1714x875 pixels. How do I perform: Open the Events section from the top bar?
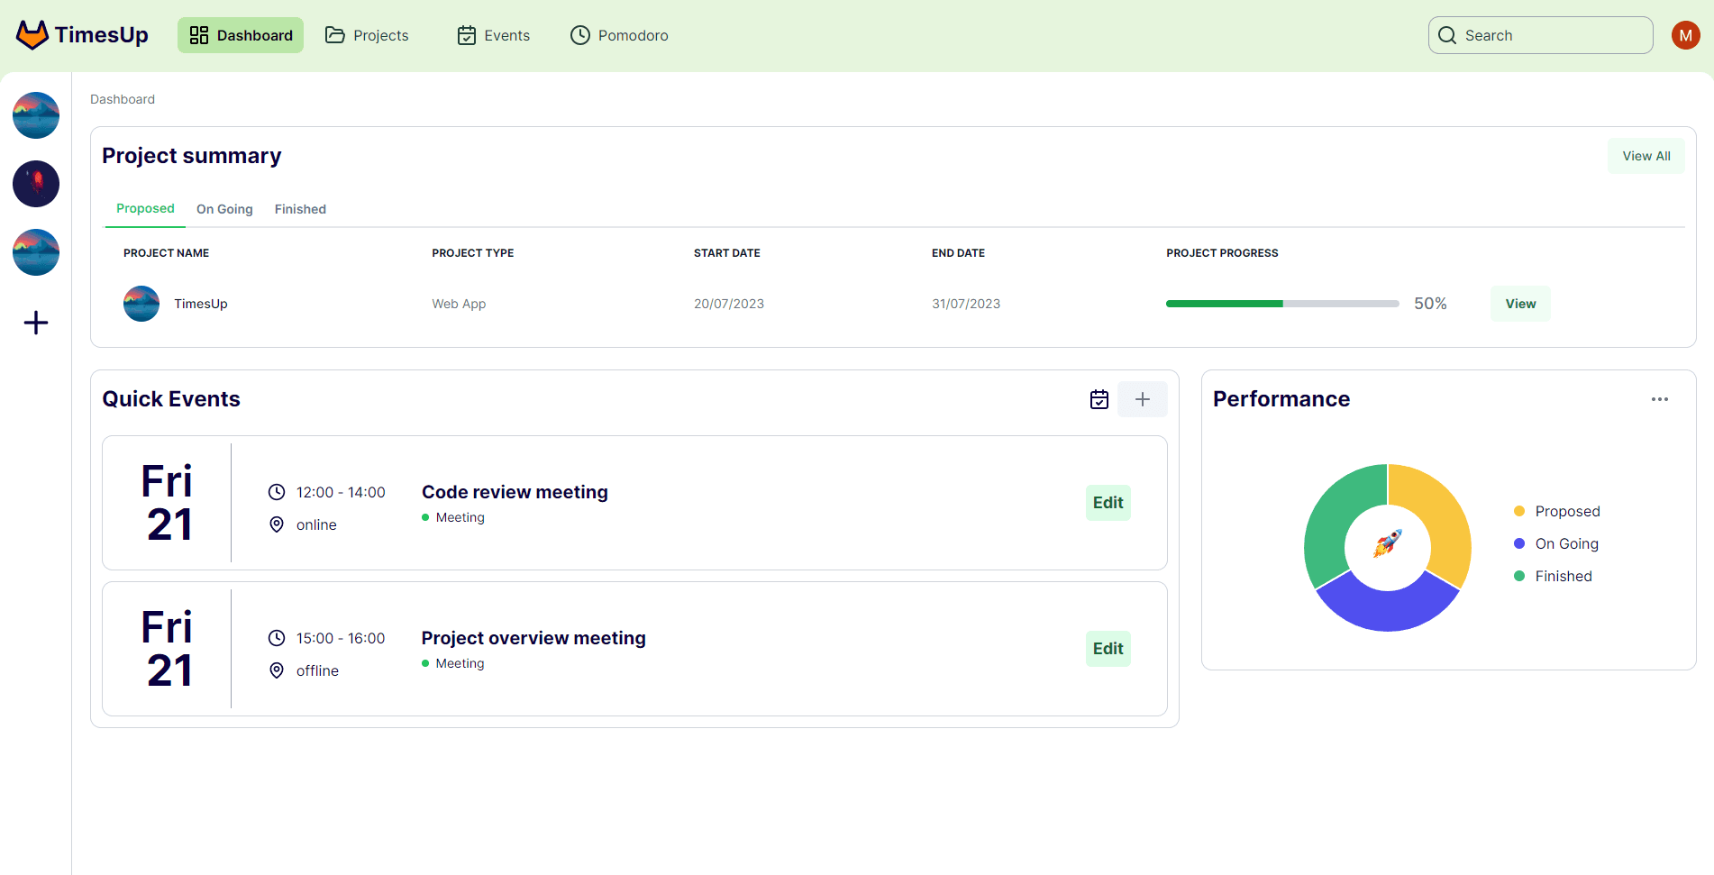[x=493, y=34]
